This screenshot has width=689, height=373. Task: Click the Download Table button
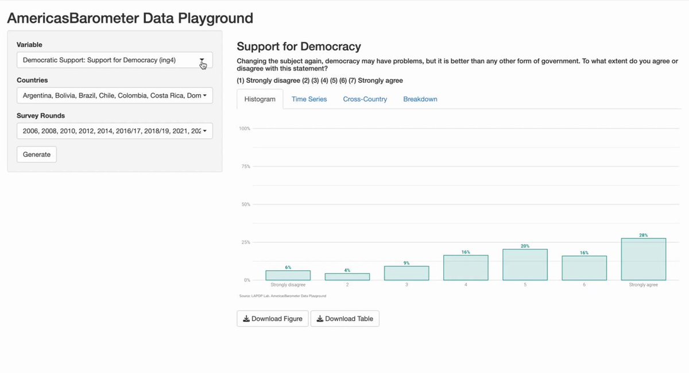(345, 318)
